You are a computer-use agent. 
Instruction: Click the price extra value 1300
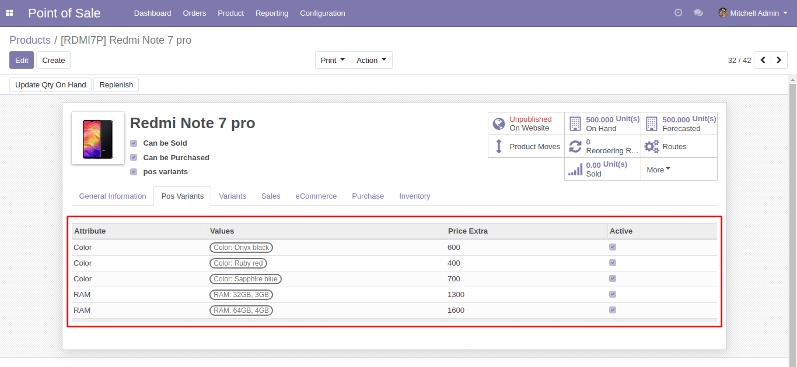(x=456, y=295)
